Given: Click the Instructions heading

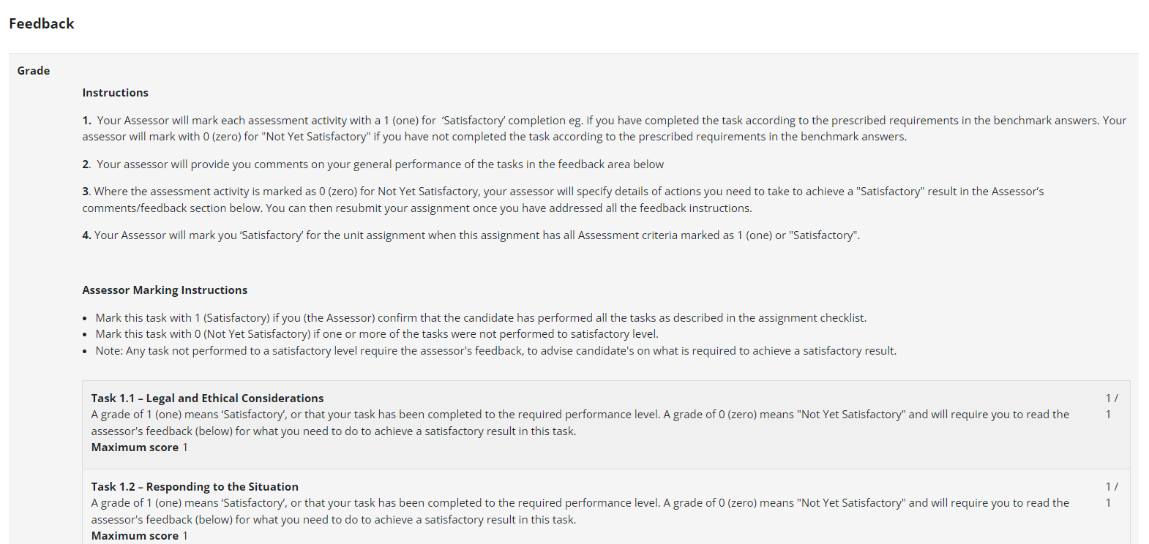Looking at the screenshot, I should point(116,93).
